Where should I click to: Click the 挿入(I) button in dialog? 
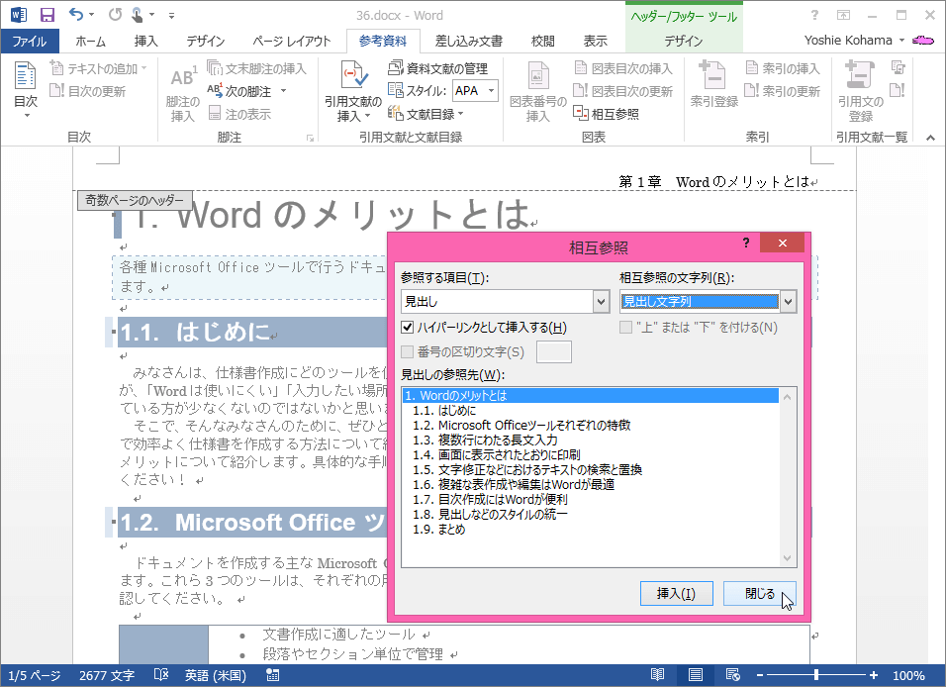tap(676, 593)
